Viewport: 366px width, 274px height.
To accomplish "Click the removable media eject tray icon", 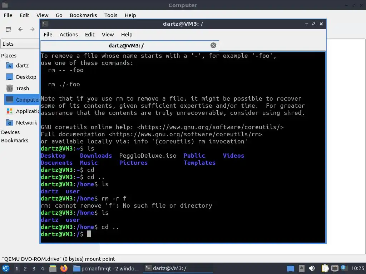I will click(x=302, y=268).
